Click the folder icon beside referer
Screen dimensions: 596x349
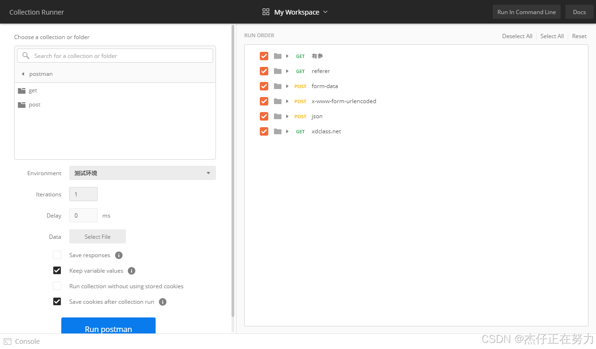pos(278,71)
